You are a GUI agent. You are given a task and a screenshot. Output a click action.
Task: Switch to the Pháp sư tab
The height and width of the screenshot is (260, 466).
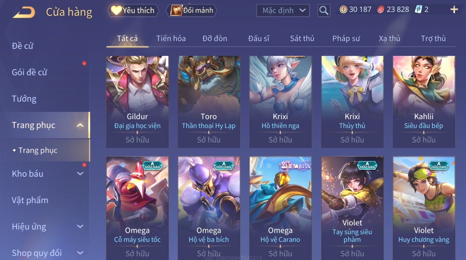346,39
